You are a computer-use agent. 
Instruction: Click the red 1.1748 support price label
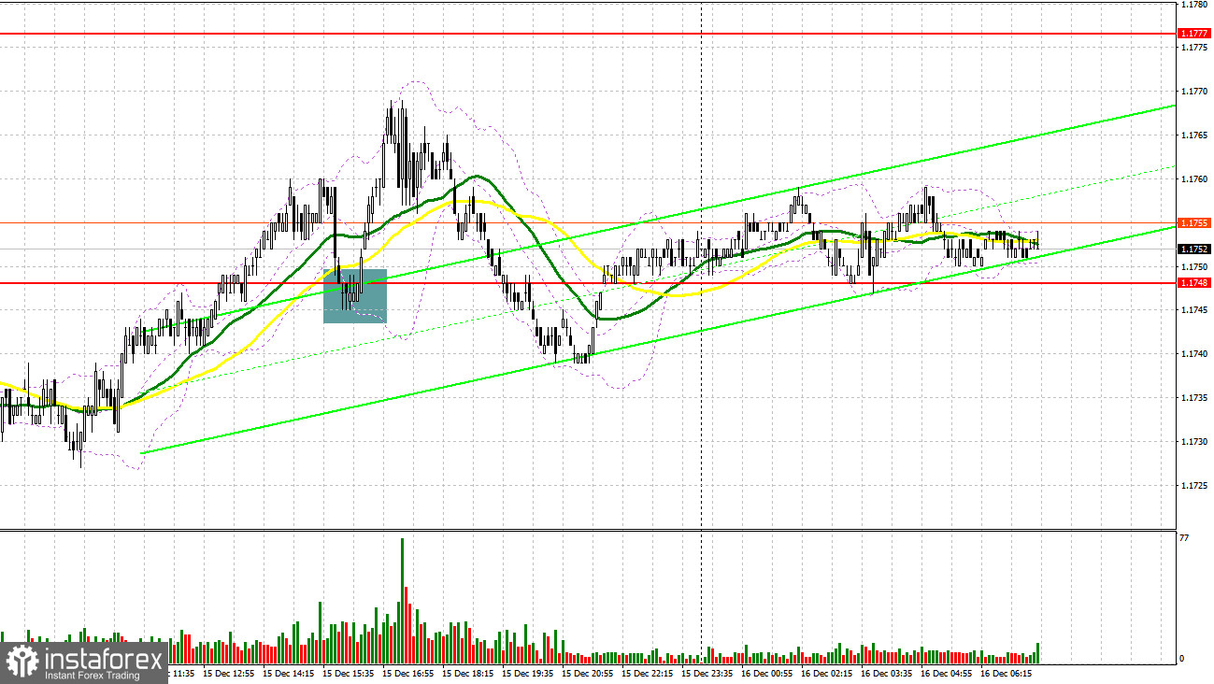(x=1193, y=282)
